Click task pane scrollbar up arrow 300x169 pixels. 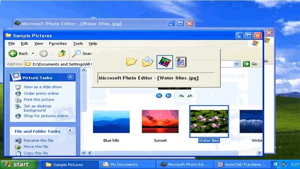[x=83, y=70]
